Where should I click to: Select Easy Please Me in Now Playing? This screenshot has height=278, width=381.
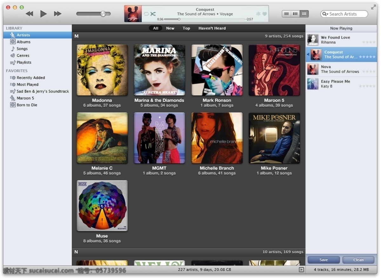coord(341,84)
